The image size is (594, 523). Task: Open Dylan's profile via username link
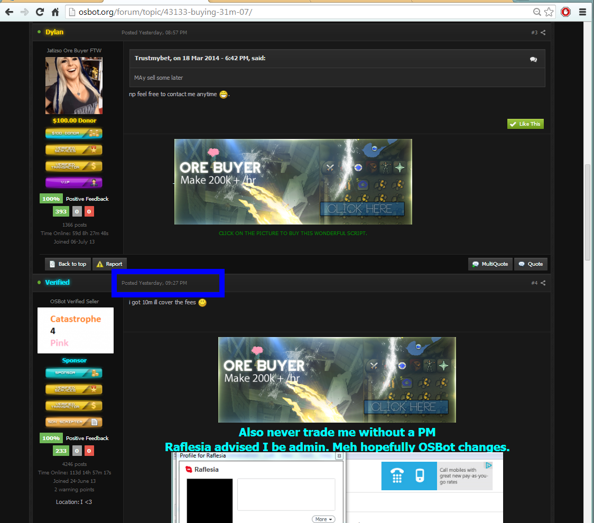point(54,32)
